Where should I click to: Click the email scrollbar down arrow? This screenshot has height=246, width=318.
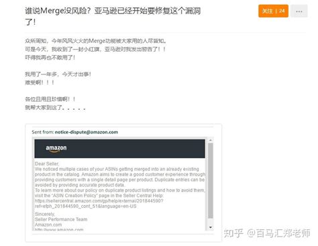211,227
